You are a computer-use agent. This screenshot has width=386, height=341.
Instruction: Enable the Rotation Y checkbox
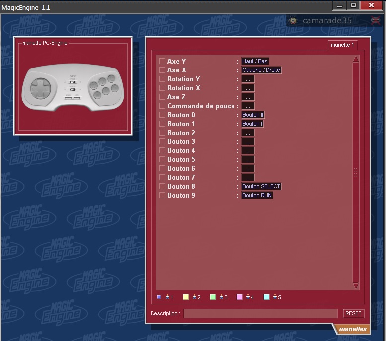pyautogui.click(x=162, y=79)
